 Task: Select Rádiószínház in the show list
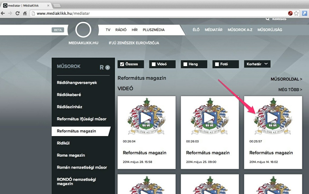69,107
